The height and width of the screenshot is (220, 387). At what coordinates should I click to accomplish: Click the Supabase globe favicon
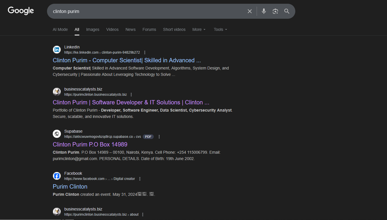57,134
